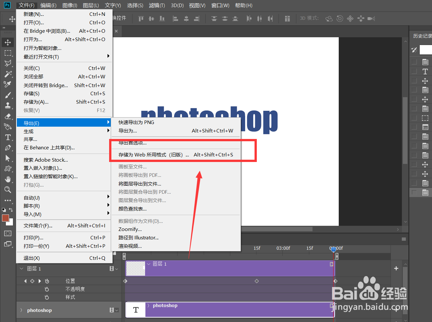432x322 pixels.
Task: Open the Edit Toolbar three-dots button
Action: [x=8, y=201]
